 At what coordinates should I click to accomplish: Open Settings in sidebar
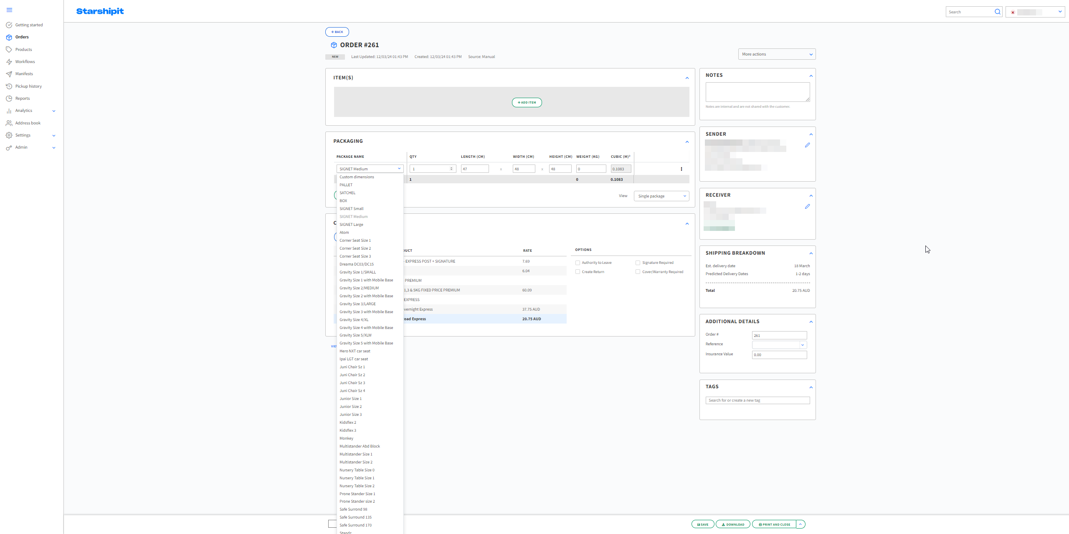click(23, 135)
